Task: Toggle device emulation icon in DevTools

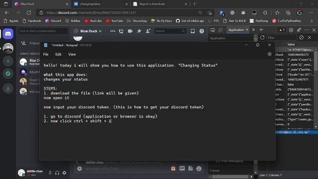Action: click(221, 30)
